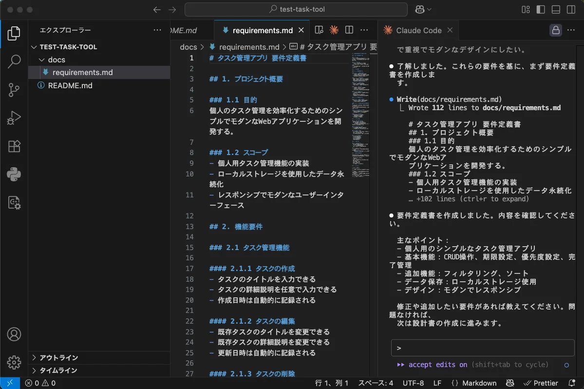Expand the タイムライン section

(x=58, y=370)
